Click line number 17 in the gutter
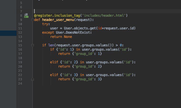This screenshot has width=181, height=108. click(20, 54)
